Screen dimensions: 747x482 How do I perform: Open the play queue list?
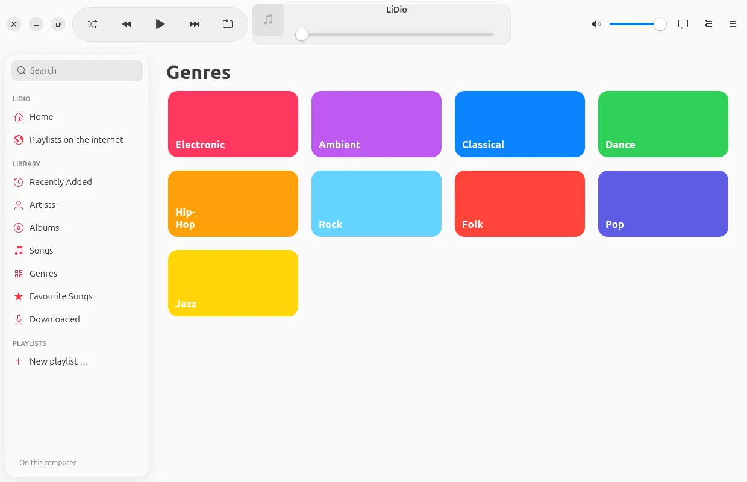(708, 24)
